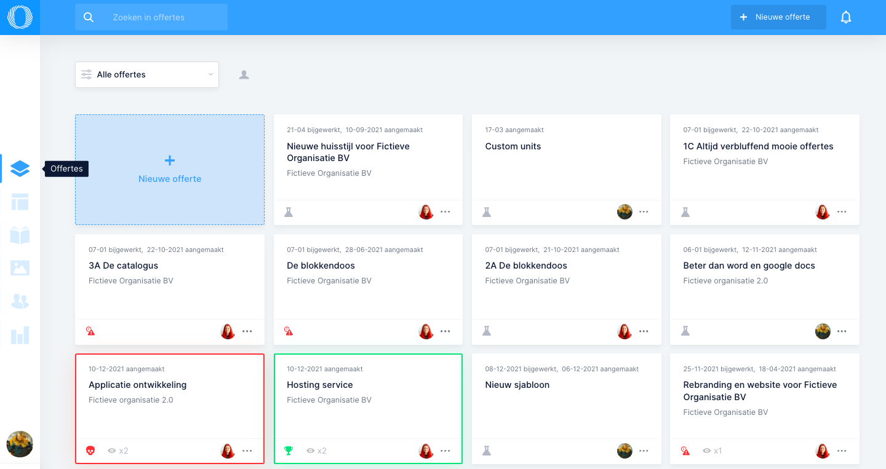Open the contacts people icon in sidebar
The height and width of the screenshot is (469, 886).
20,301
